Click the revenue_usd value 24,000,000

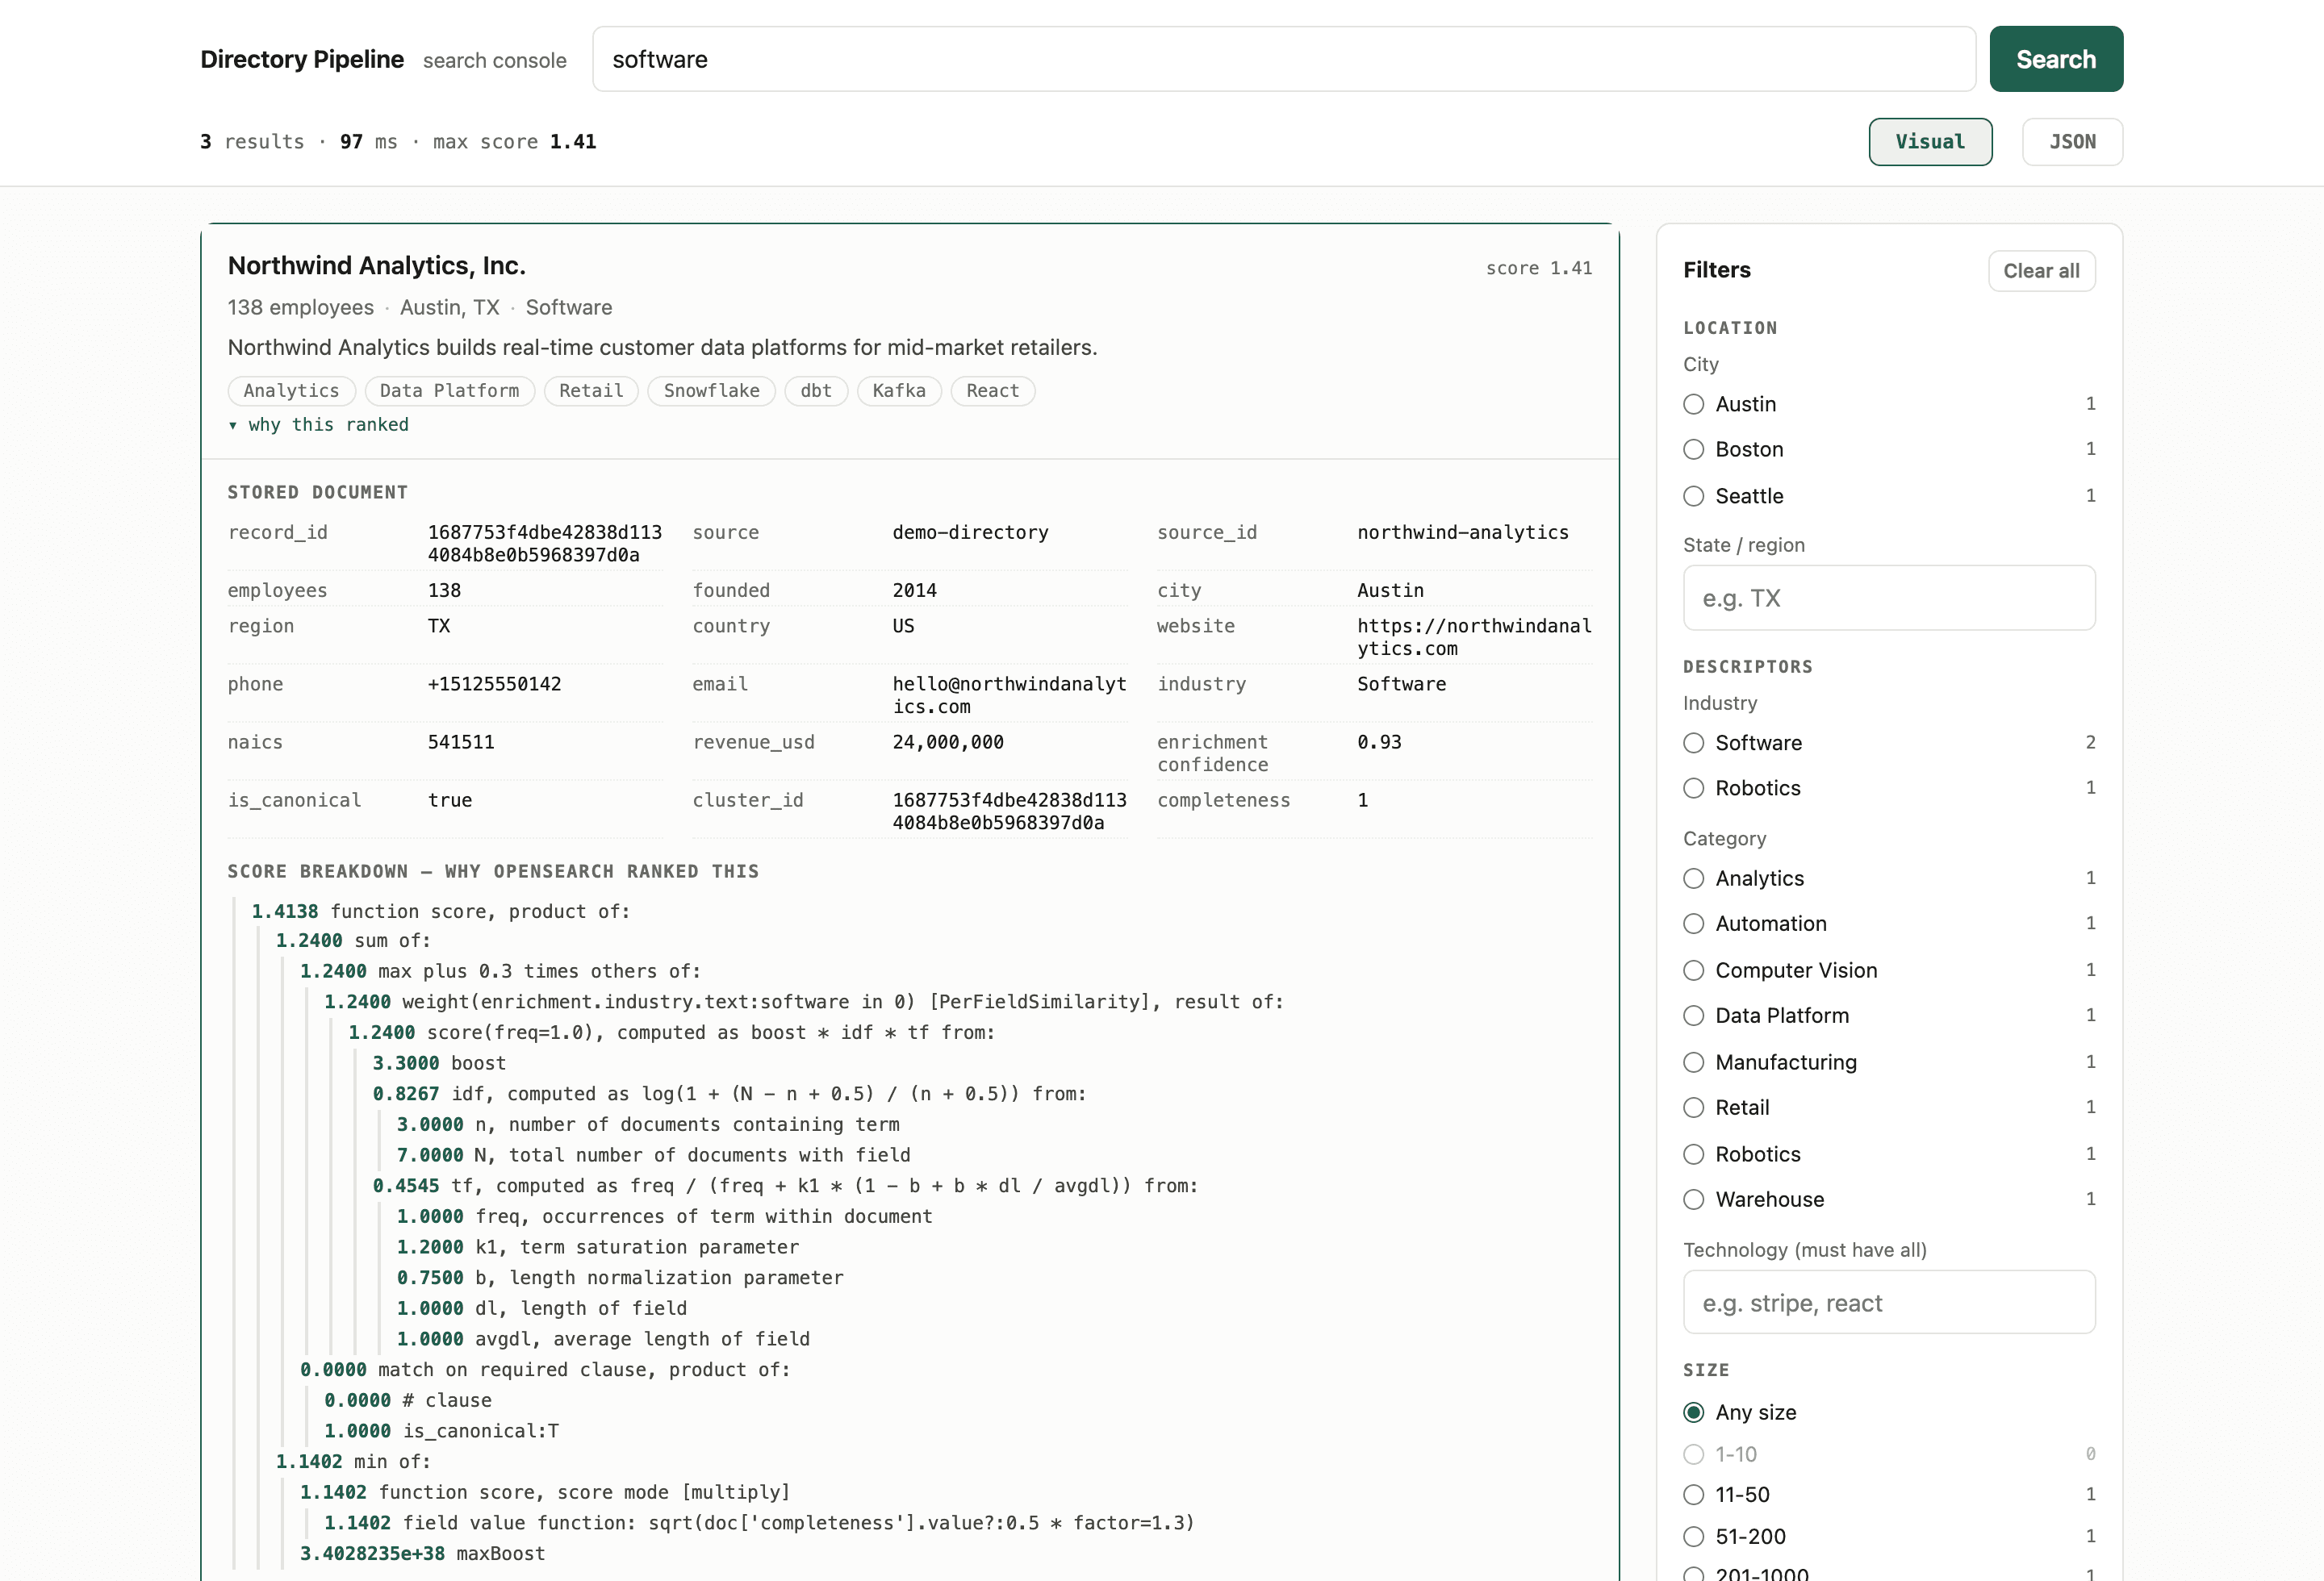(x=948, y=741)
